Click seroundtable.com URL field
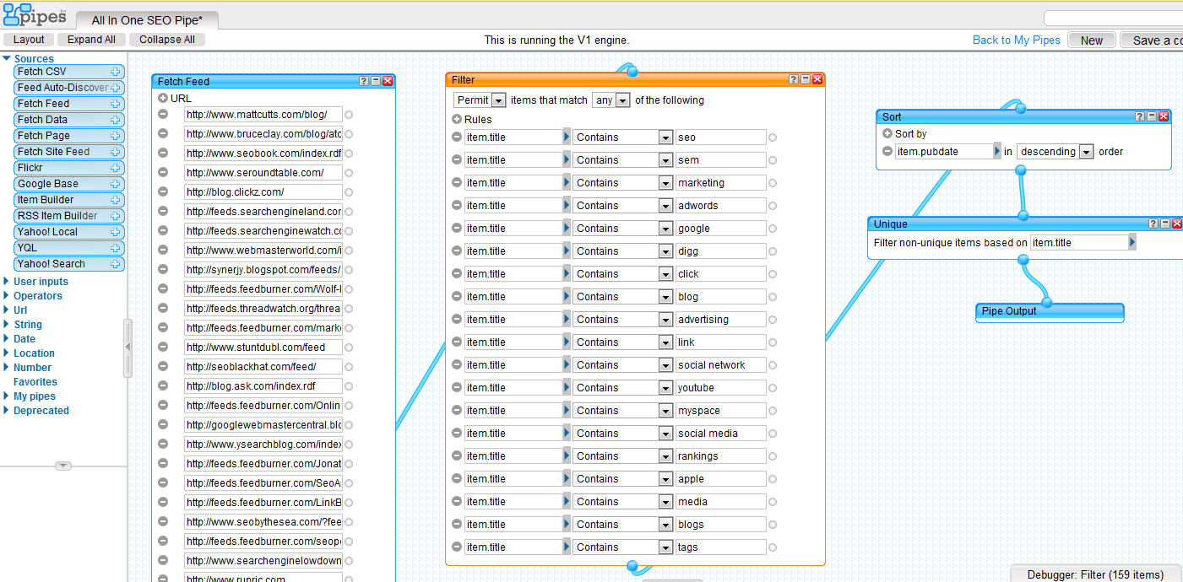Screen dimensions: 1183x582 point(263,173)
